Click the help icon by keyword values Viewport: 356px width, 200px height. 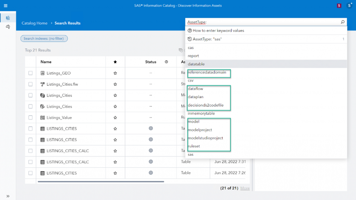(x=190, y=31)
